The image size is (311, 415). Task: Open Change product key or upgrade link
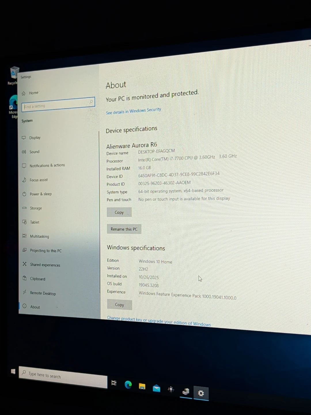159,321
